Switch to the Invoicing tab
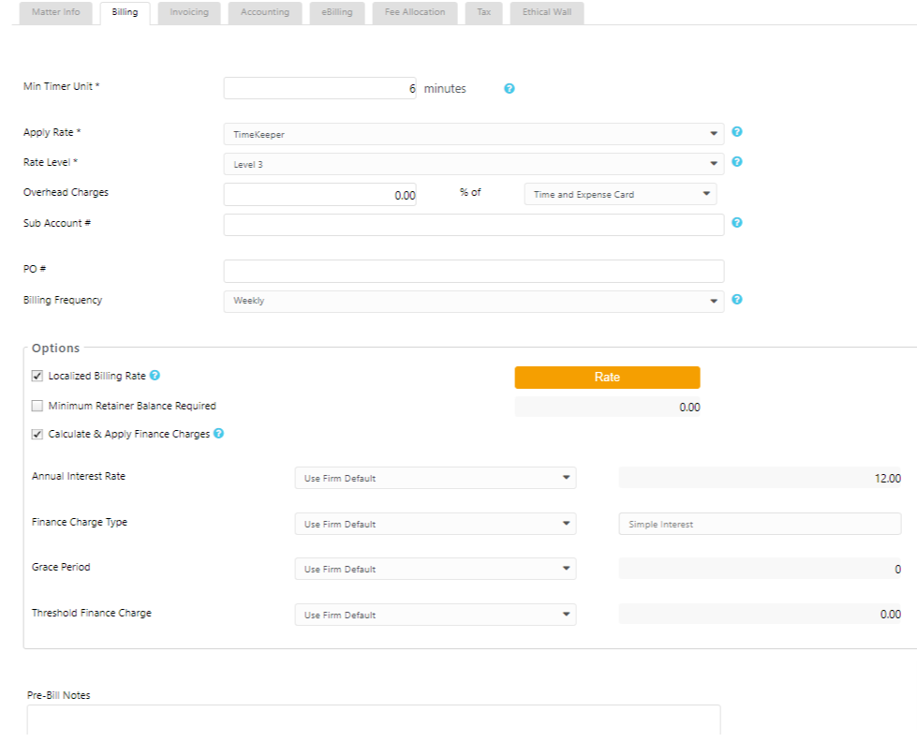 click(189, 13)
